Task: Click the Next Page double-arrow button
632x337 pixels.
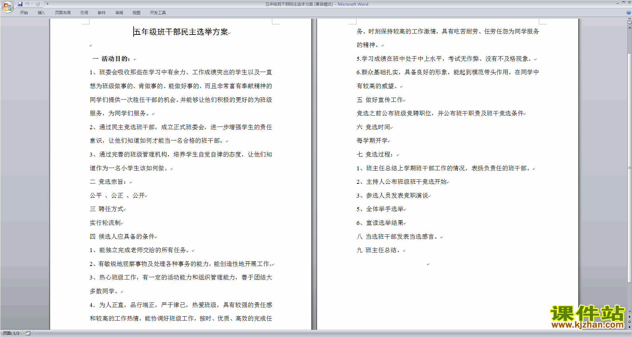Action: point(629,327)
